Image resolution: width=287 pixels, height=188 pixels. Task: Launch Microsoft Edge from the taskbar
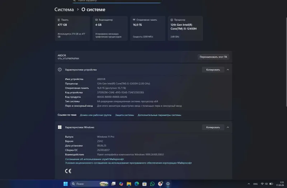[137, 184]
